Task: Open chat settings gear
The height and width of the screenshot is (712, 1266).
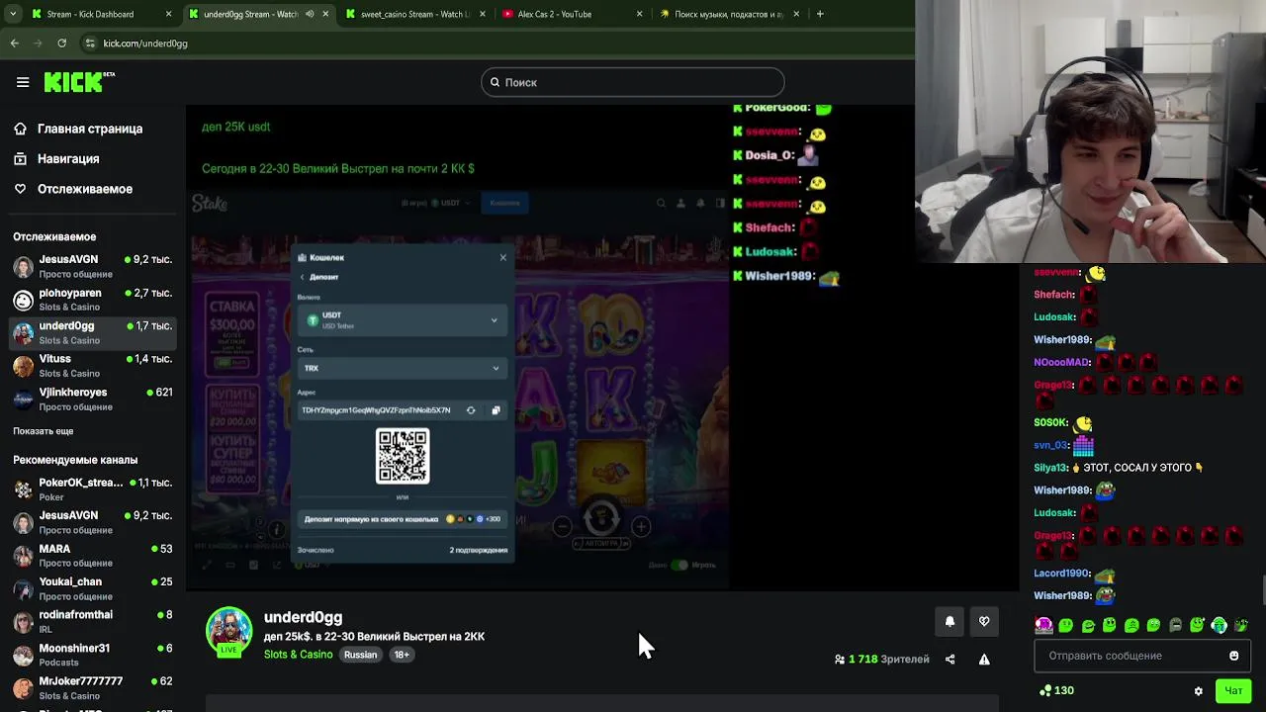Action: pos(1199,691)
